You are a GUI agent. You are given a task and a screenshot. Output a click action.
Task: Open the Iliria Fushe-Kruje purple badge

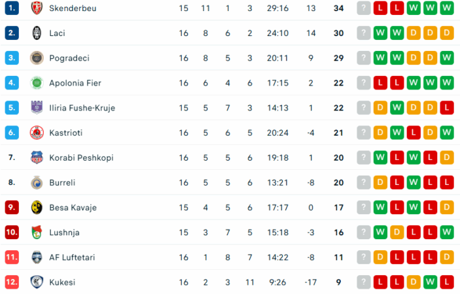tap(37, 108)
